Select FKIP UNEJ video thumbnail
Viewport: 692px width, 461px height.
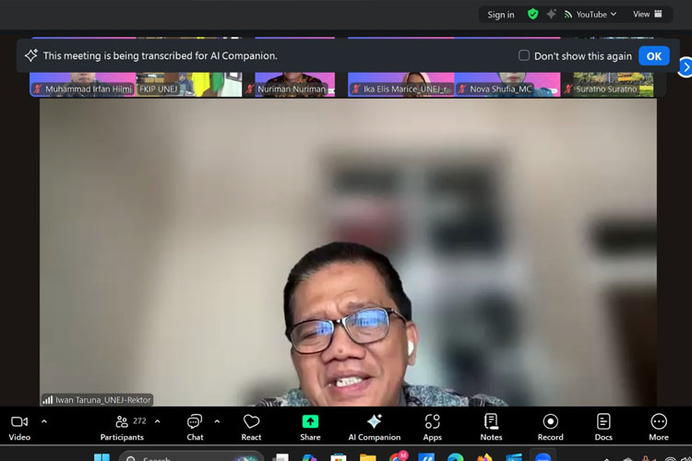pos(189,84)
